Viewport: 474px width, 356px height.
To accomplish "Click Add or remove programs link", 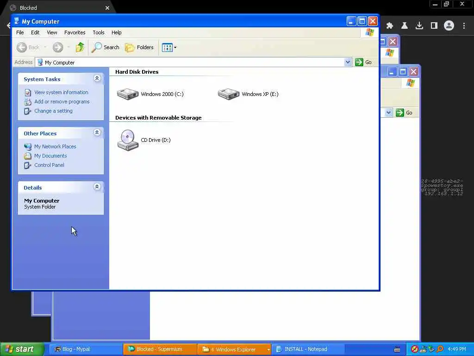I will coord(62,102).
